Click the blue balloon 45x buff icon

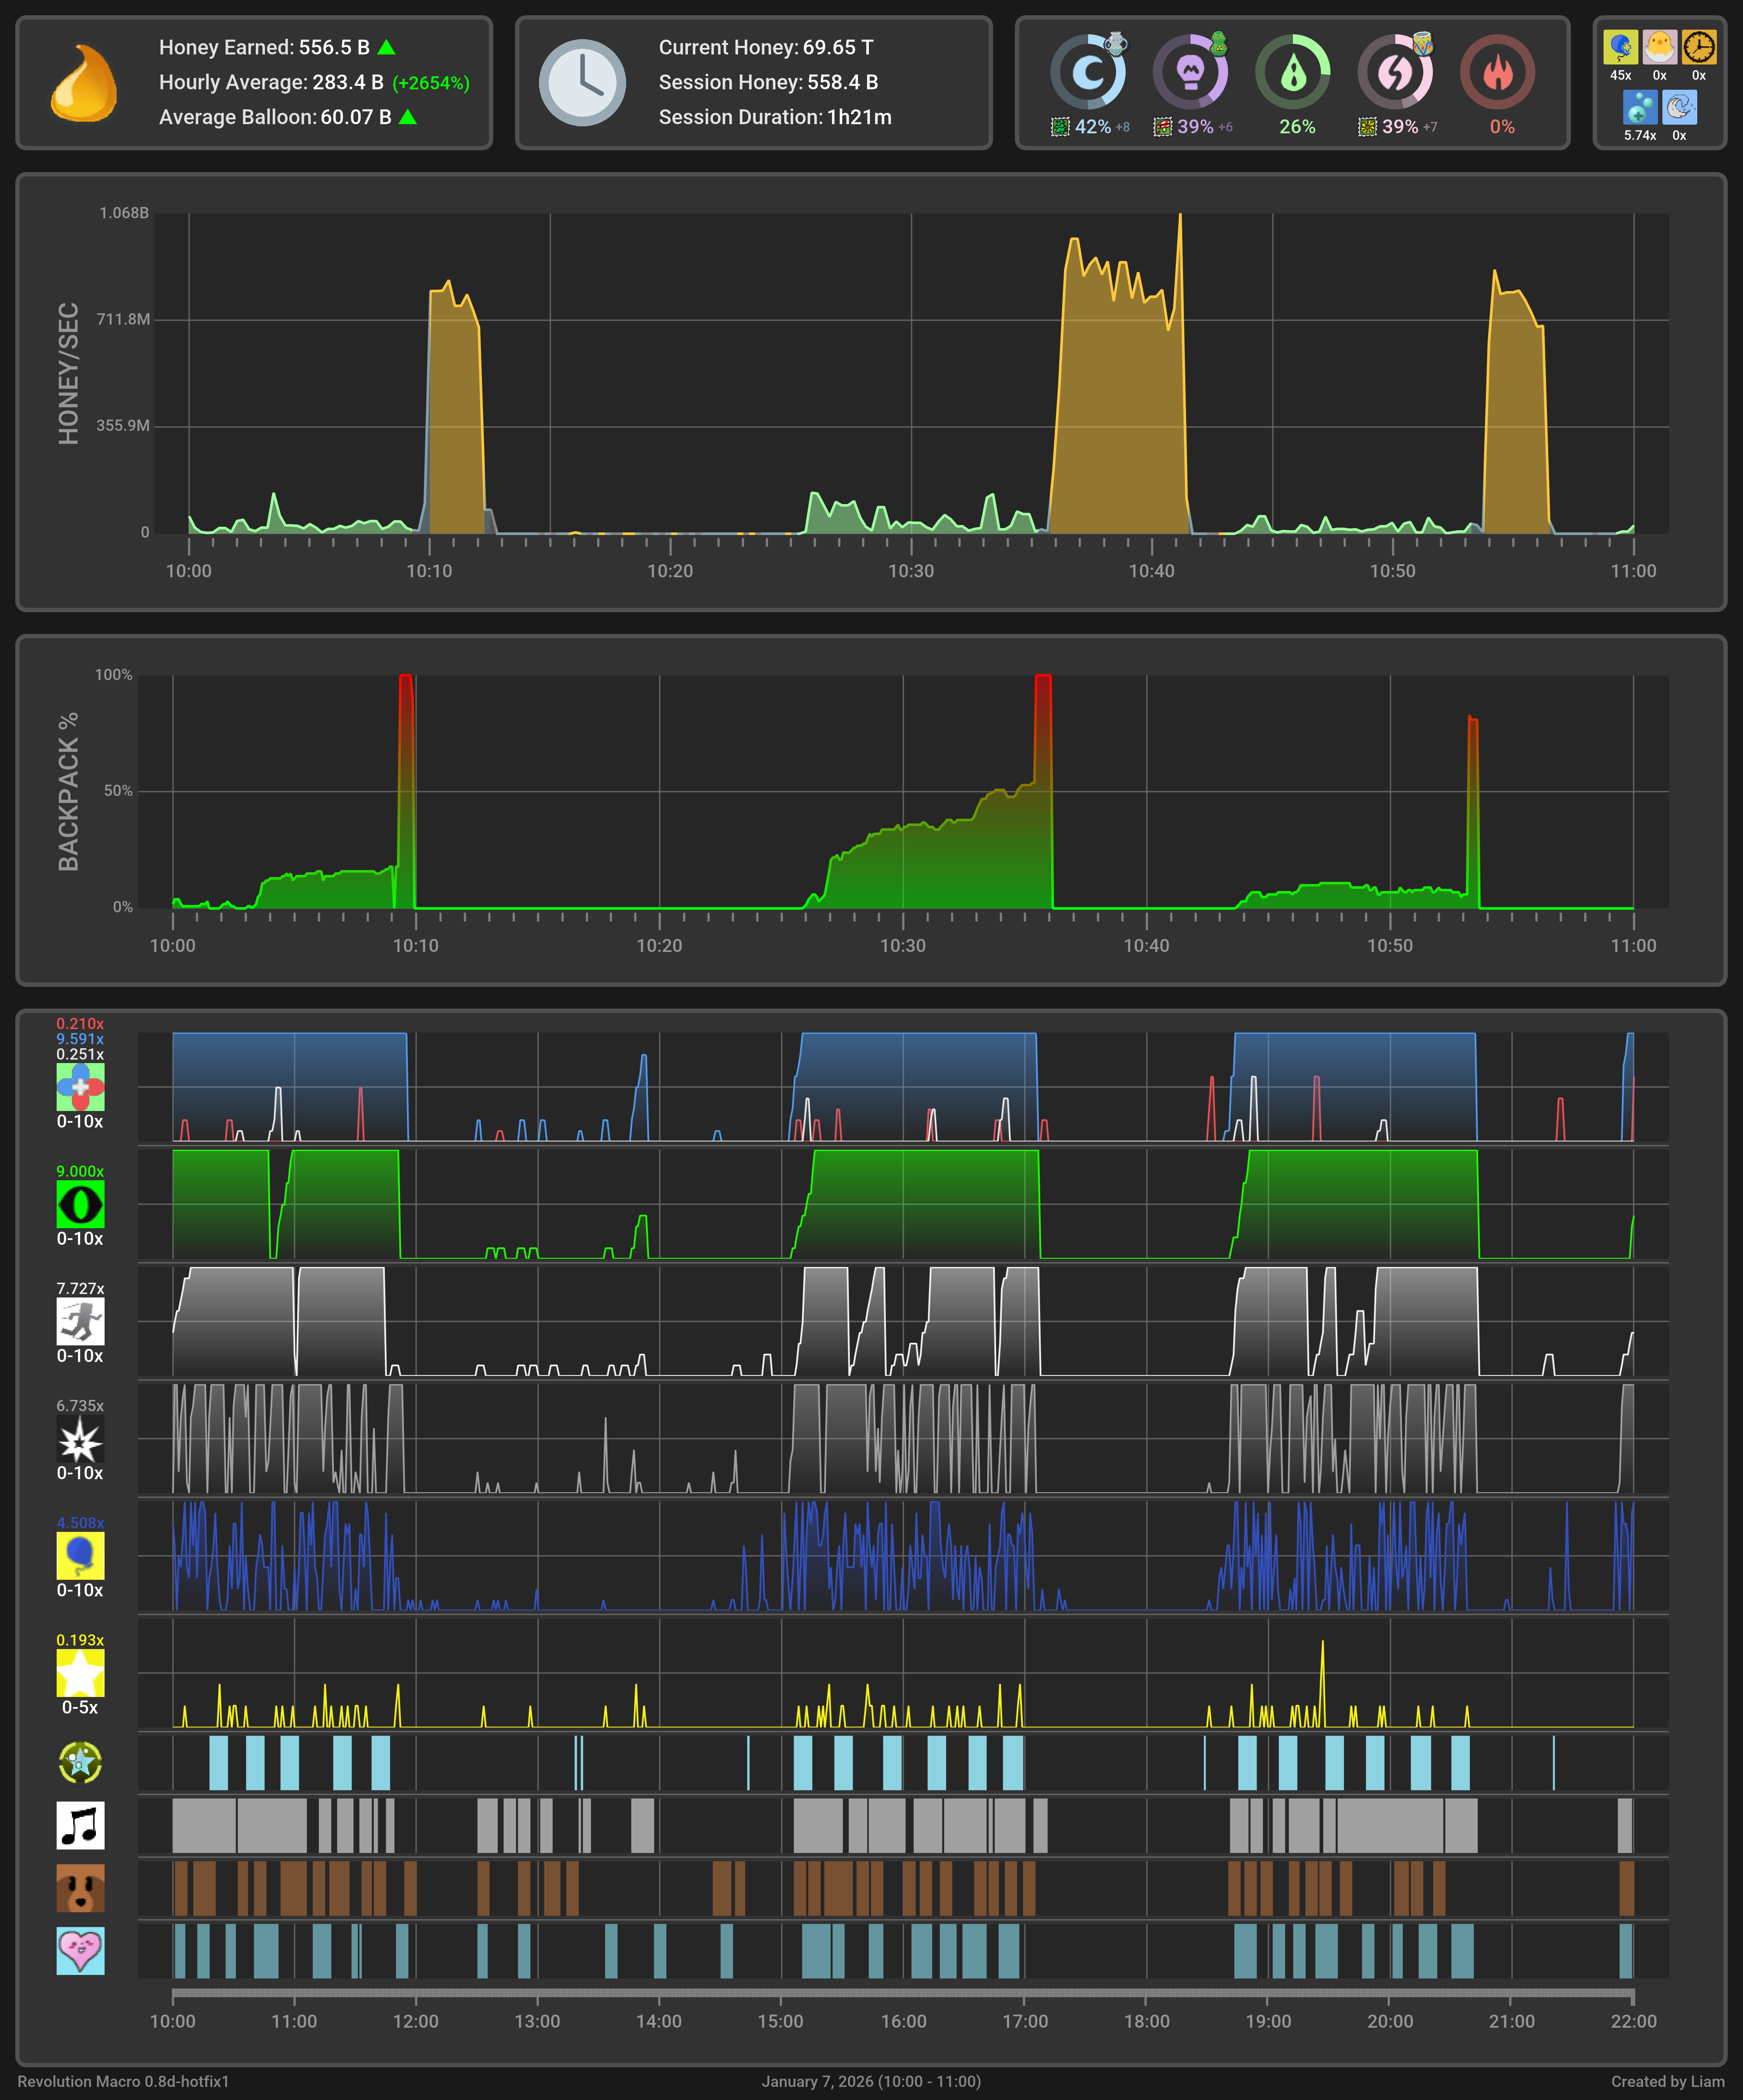[1620, 47]
